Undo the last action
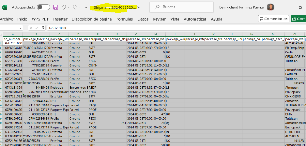 64,7
